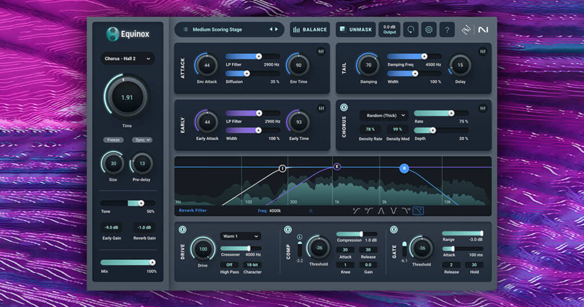Select the bell peak filter shape
The width and height of the screenshot is (584, 307).
tap(381, 211)
